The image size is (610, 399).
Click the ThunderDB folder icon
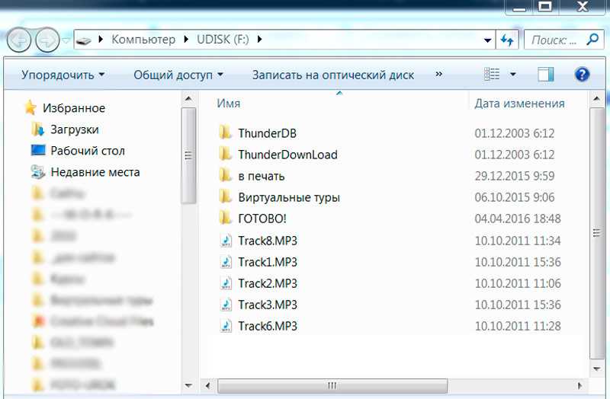tap(225, 132)
